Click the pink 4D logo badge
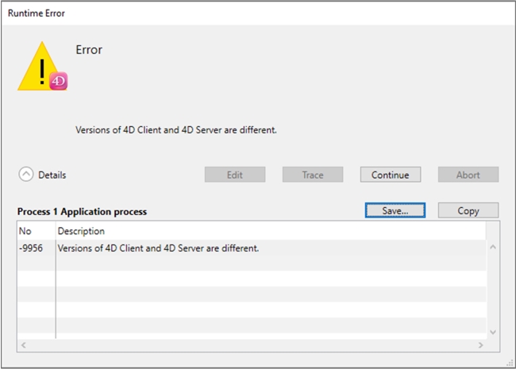516x369 pixels. (x=58, y=81)
